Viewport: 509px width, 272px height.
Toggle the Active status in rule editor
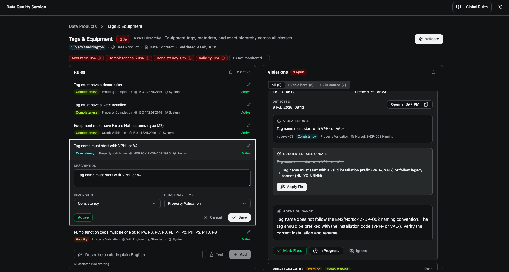[x=83, y=217]
